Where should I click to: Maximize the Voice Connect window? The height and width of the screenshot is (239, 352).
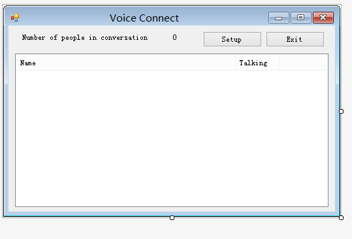[x=301, y=18]
